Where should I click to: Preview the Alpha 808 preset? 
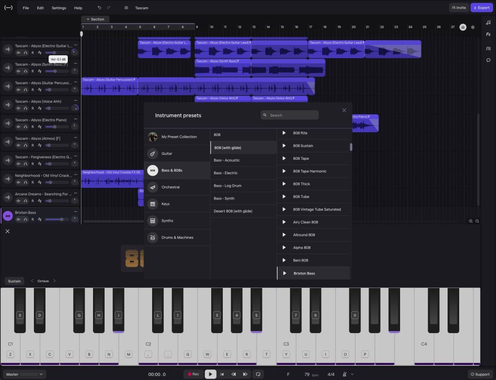(284, 247)
